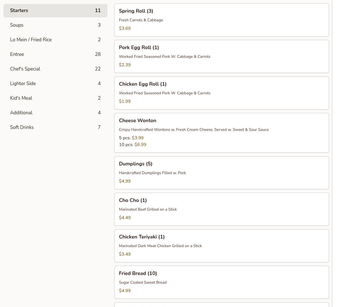The image size is (338, 307).
Task: Open the Entree menu category
Action: point(55,54)
